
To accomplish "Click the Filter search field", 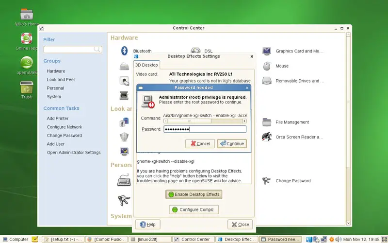I will point(73,50).
